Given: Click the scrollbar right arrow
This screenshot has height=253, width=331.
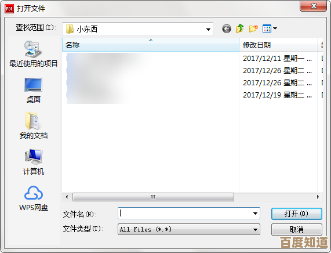Looking at the screenshot, I should click(x=318, y=197).
